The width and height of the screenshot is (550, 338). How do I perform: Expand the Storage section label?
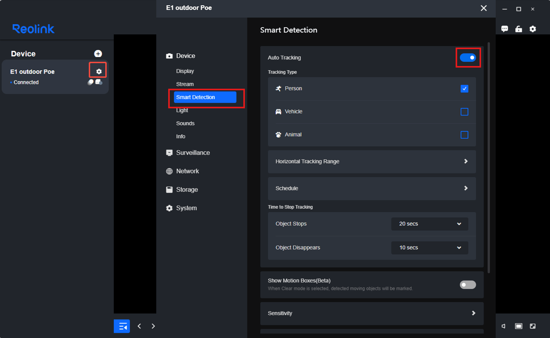click(187, 190)
